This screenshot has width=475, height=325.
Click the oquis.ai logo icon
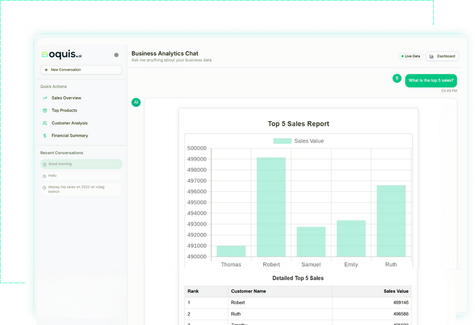[x=44, y=55]
